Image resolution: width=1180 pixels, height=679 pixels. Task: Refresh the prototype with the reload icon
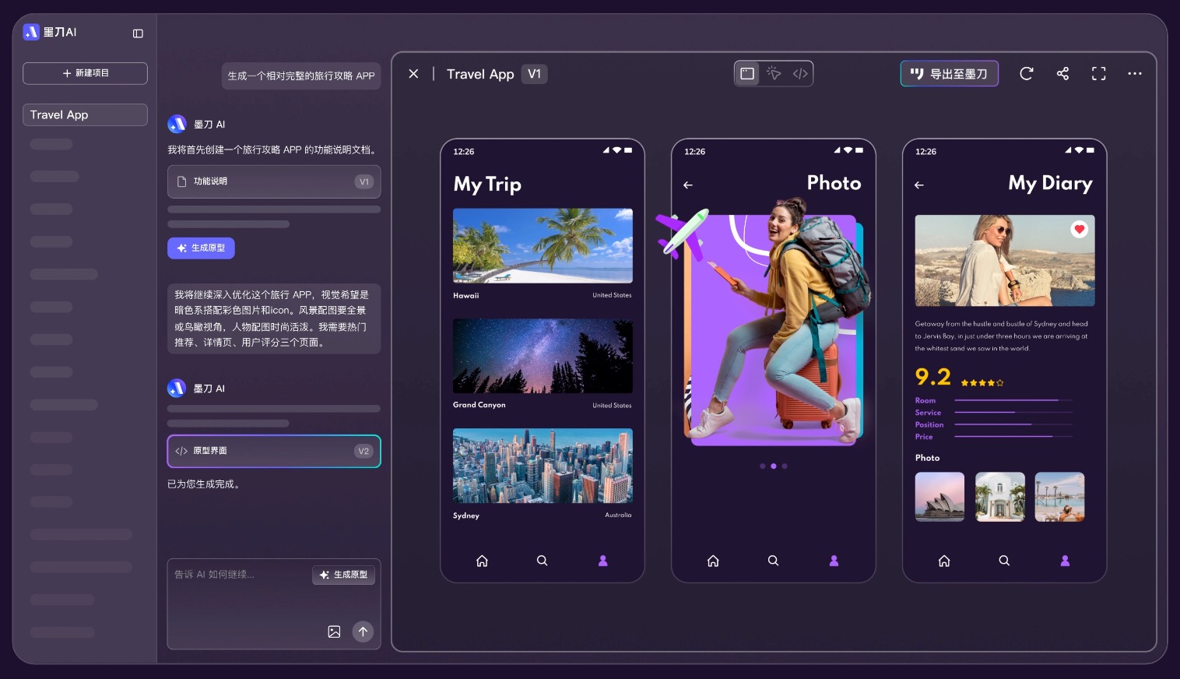(1027, 74)
